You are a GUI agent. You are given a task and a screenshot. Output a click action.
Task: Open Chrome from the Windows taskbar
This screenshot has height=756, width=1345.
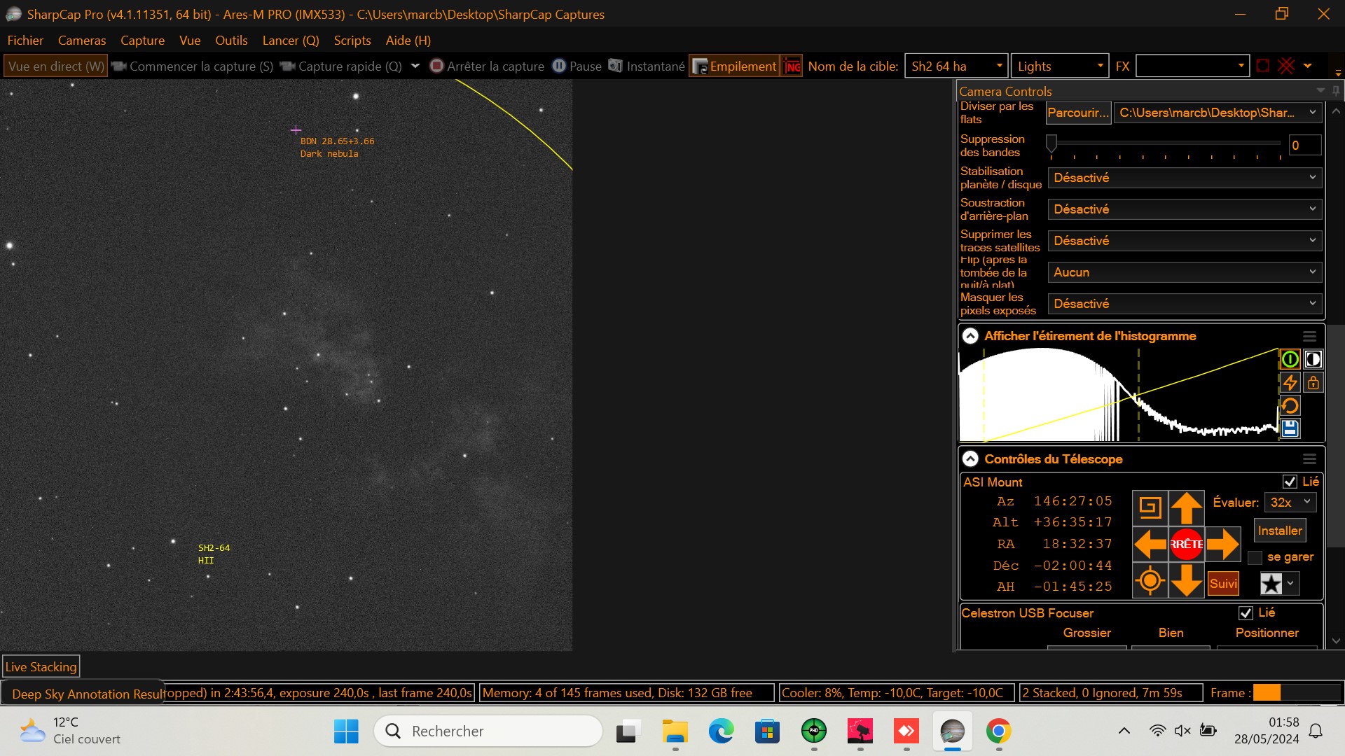(x=998, y=731)
